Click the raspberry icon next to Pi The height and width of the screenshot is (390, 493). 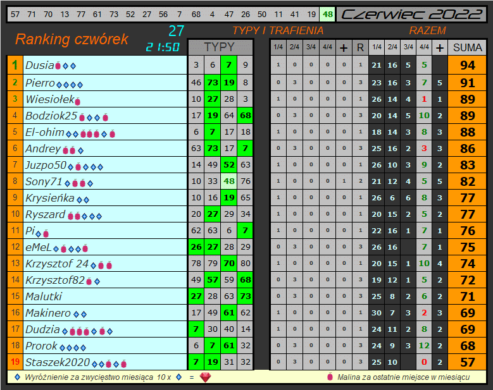tap(46, 233)
